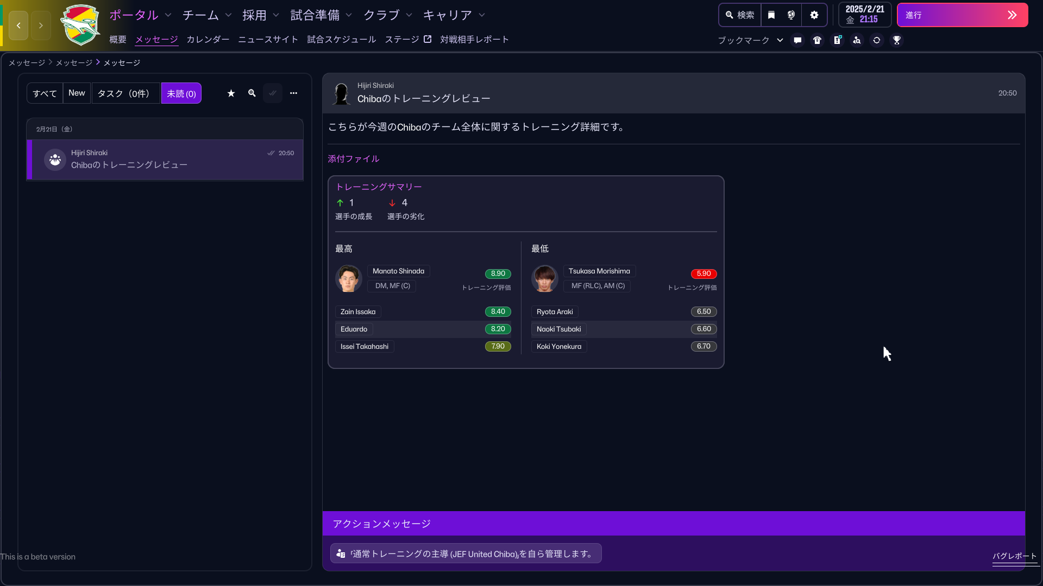Switch to the ニュースサイト tab
The image size is (1043, 586).
268,40
